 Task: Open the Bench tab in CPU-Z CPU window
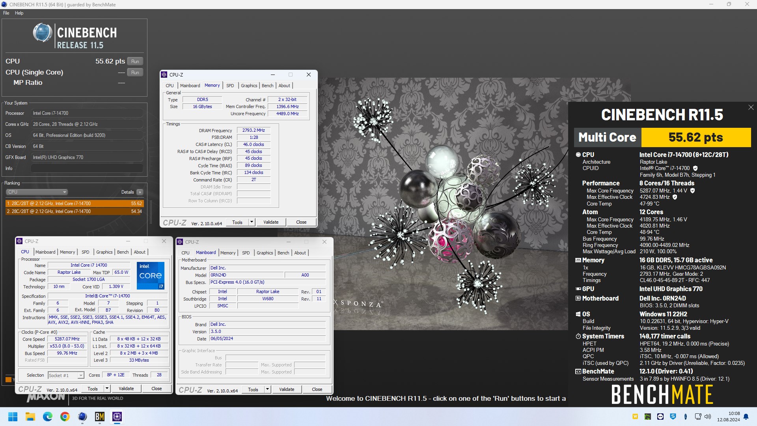coord(123,252)
